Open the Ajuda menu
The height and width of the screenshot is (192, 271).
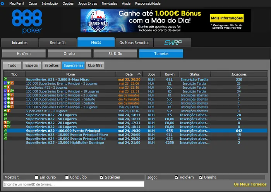tap(126, 3)
